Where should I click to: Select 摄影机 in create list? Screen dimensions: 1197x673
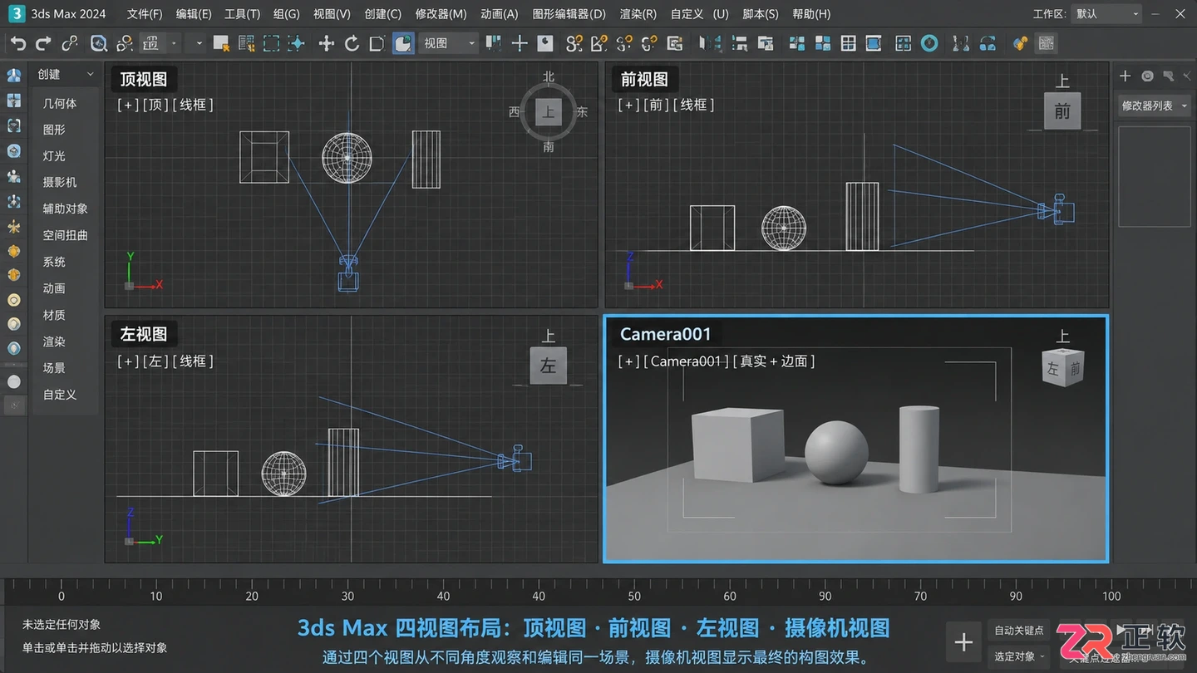coord(60,182)
